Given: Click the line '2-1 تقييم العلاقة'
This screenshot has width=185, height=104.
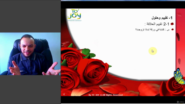Looking at the screenshot, I should pyautogui.click(x=157, y=24).
